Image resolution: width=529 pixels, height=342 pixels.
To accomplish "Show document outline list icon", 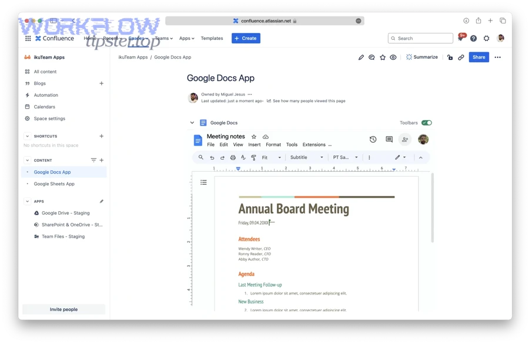I will tap(203, 182).
